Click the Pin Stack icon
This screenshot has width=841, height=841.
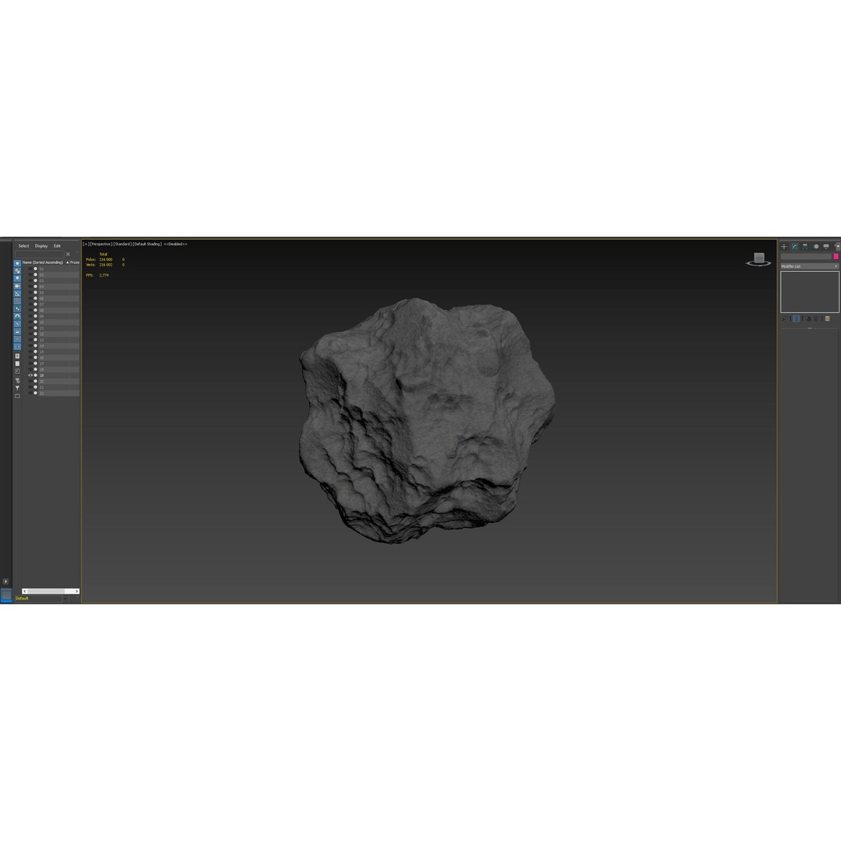(x=784, y=318)
